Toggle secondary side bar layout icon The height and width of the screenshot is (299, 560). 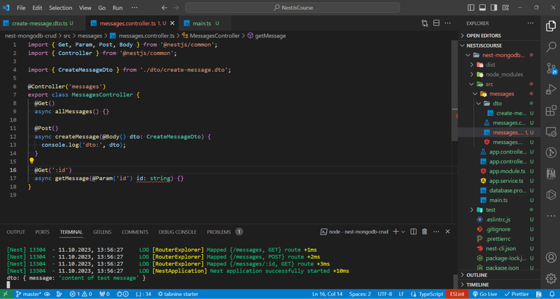tap(493, 8)
